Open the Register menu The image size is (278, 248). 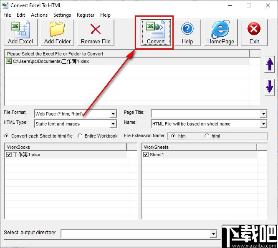86,15
